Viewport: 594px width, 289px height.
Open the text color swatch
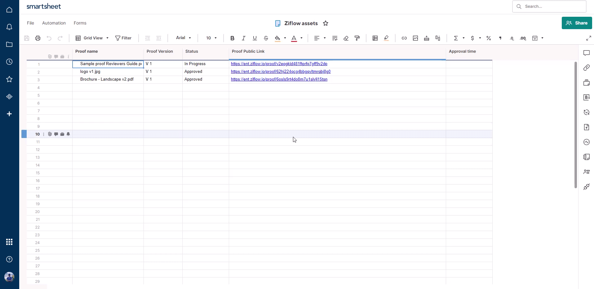(294, 38)
